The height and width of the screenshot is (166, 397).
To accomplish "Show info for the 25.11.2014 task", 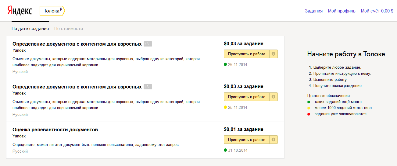I will (274, 97).
